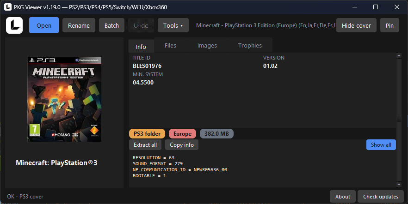Click the Europe region badge
Screen dimensions: 408x204
(182, 134)
